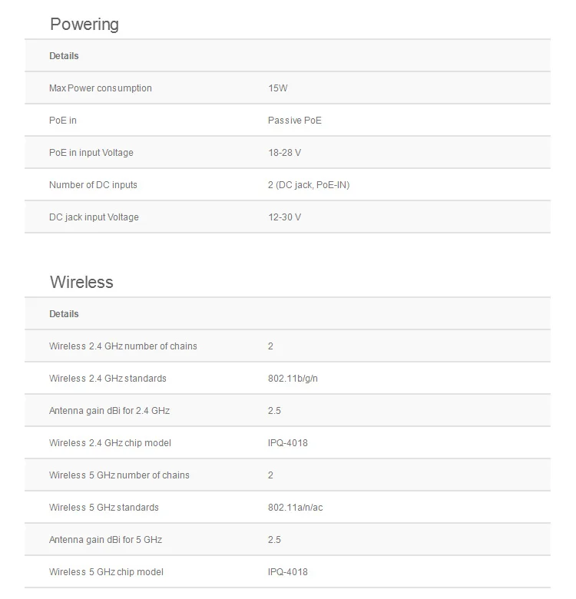Click the 15W power value
Screen dimensions: 576x599
pos(277,88)
